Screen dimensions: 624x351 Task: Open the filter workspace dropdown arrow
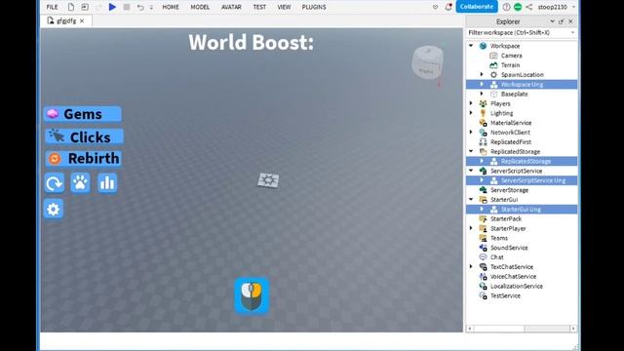pyautogui.click(x=572, y=32)
